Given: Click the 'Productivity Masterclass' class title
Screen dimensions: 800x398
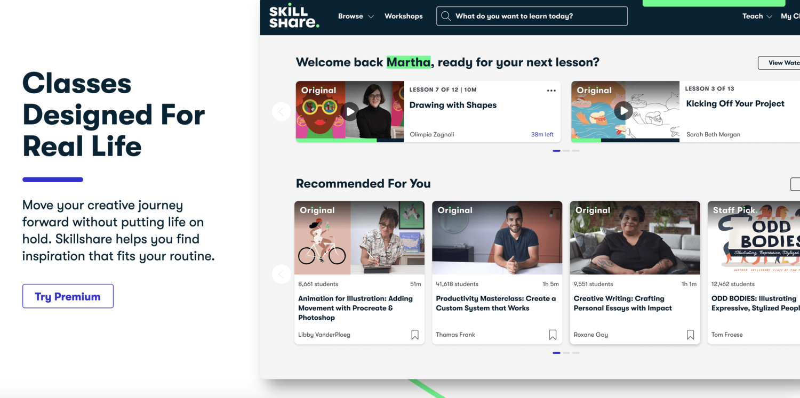Looking at the screenshot, I should [x=496, y=303].
